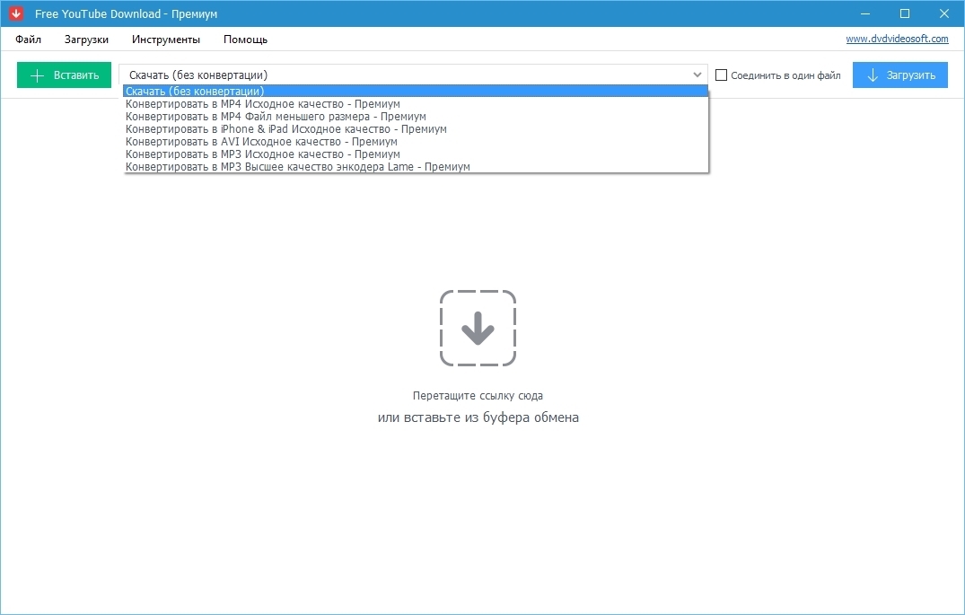Enable Соединить в один файл checkbox

[x=722, y=75]
